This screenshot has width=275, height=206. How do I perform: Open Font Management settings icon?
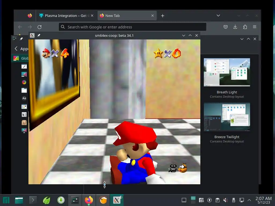[x=24, y=122]
